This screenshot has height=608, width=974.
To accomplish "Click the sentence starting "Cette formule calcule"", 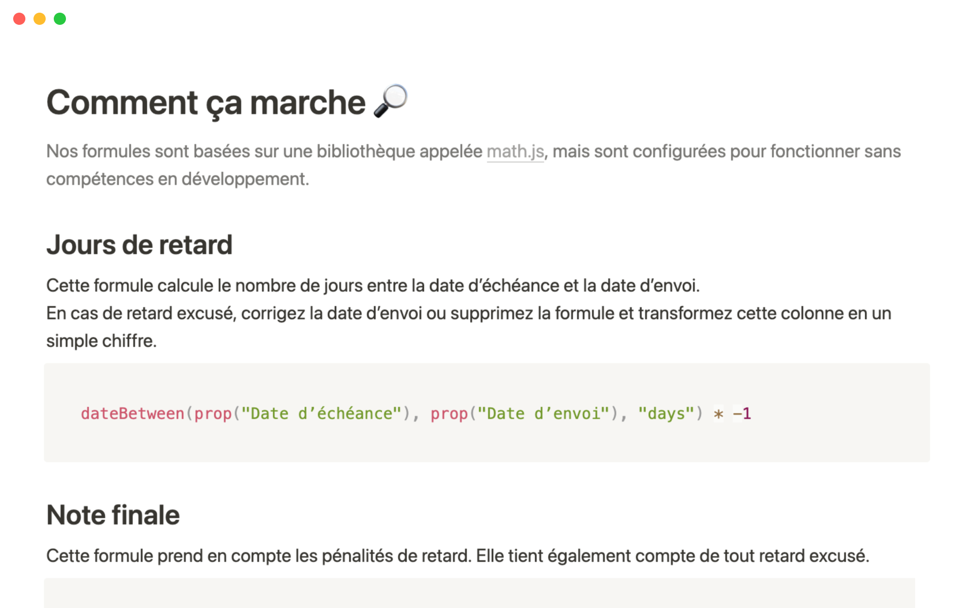I will pos(373,286).
